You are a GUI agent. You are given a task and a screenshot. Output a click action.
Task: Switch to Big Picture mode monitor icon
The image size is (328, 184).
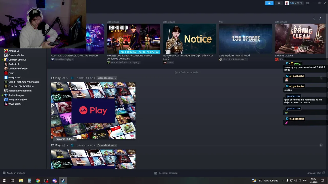(x=308, y=3)
